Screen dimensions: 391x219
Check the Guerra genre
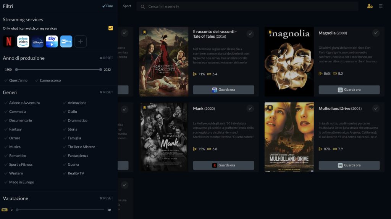click(71, 165)
